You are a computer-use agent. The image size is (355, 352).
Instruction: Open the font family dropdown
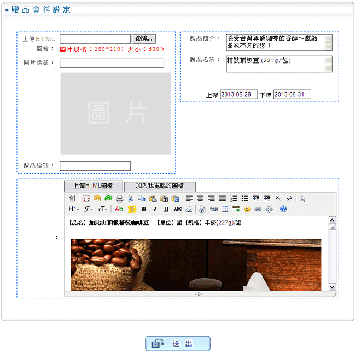tap(89, 209)
